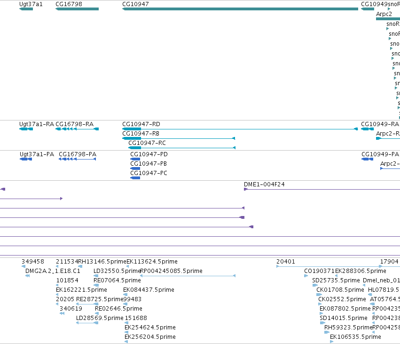Click EST label 211534
The width and height of the screenshot is (400, 344).
coord(67,262)
